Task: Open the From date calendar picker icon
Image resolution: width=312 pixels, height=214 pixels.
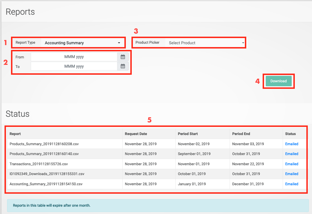Action: tap(123, 57)
